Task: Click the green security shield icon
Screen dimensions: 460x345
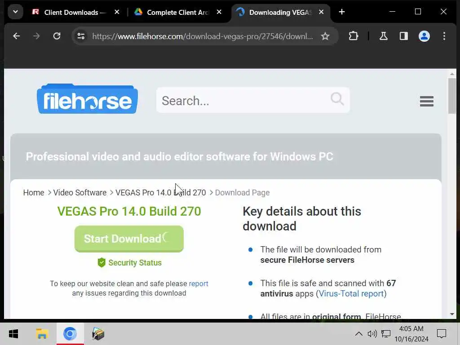Action: point(102,262)
